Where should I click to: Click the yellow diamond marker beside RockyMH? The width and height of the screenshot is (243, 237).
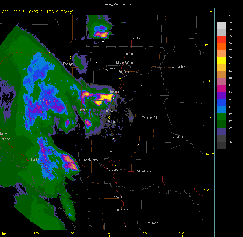pyautogui.click(x=70, y=57)
